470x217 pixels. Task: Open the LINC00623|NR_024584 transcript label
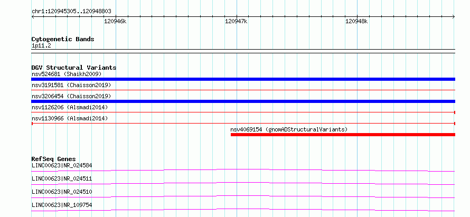pyautogui.click(x=62, y=165)
